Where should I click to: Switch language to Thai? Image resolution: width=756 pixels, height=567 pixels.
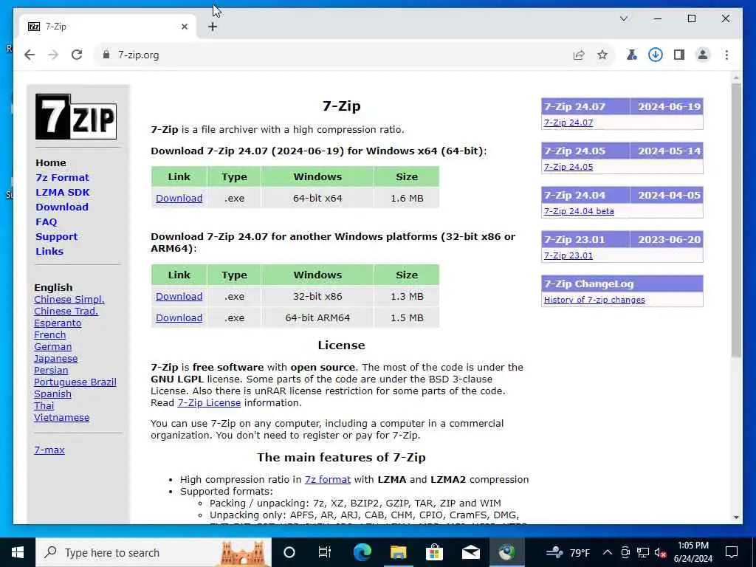(44, 406)
